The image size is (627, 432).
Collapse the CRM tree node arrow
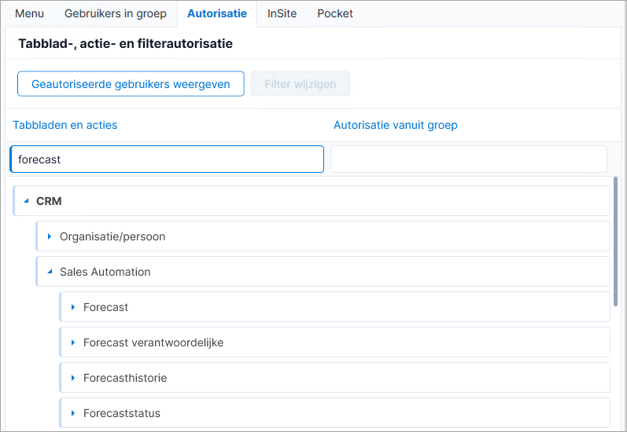coord(27,201)
